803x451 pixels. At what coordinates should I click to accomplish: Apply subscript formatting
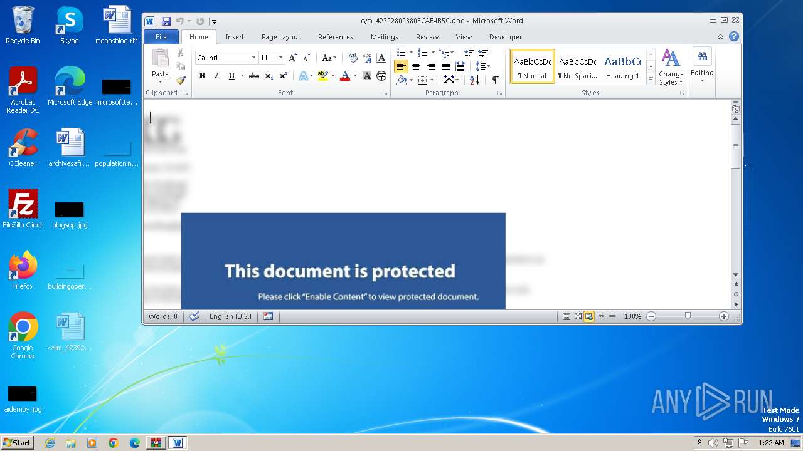pos(269,76)
